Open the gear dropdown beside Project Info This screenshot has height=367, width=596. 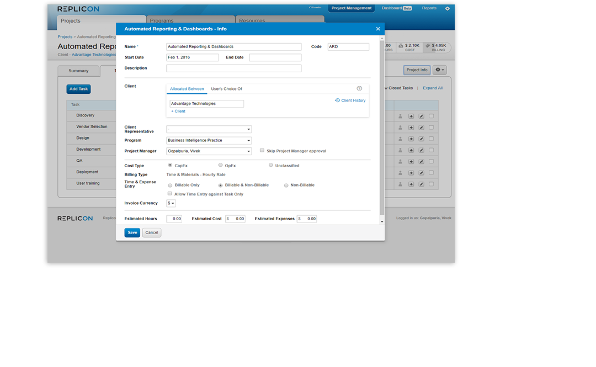click(x=439, y=70)
